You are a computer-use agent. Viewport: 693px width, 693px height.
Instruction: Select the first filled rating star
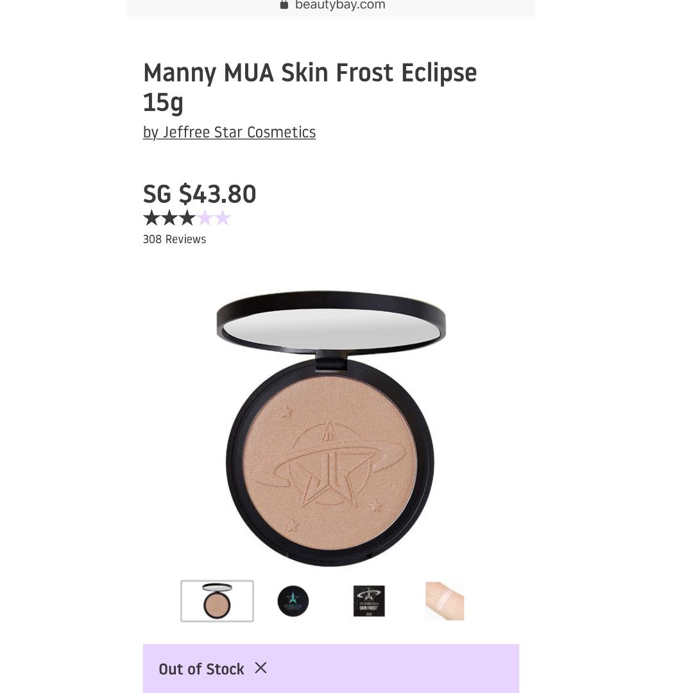coord(150,218)
